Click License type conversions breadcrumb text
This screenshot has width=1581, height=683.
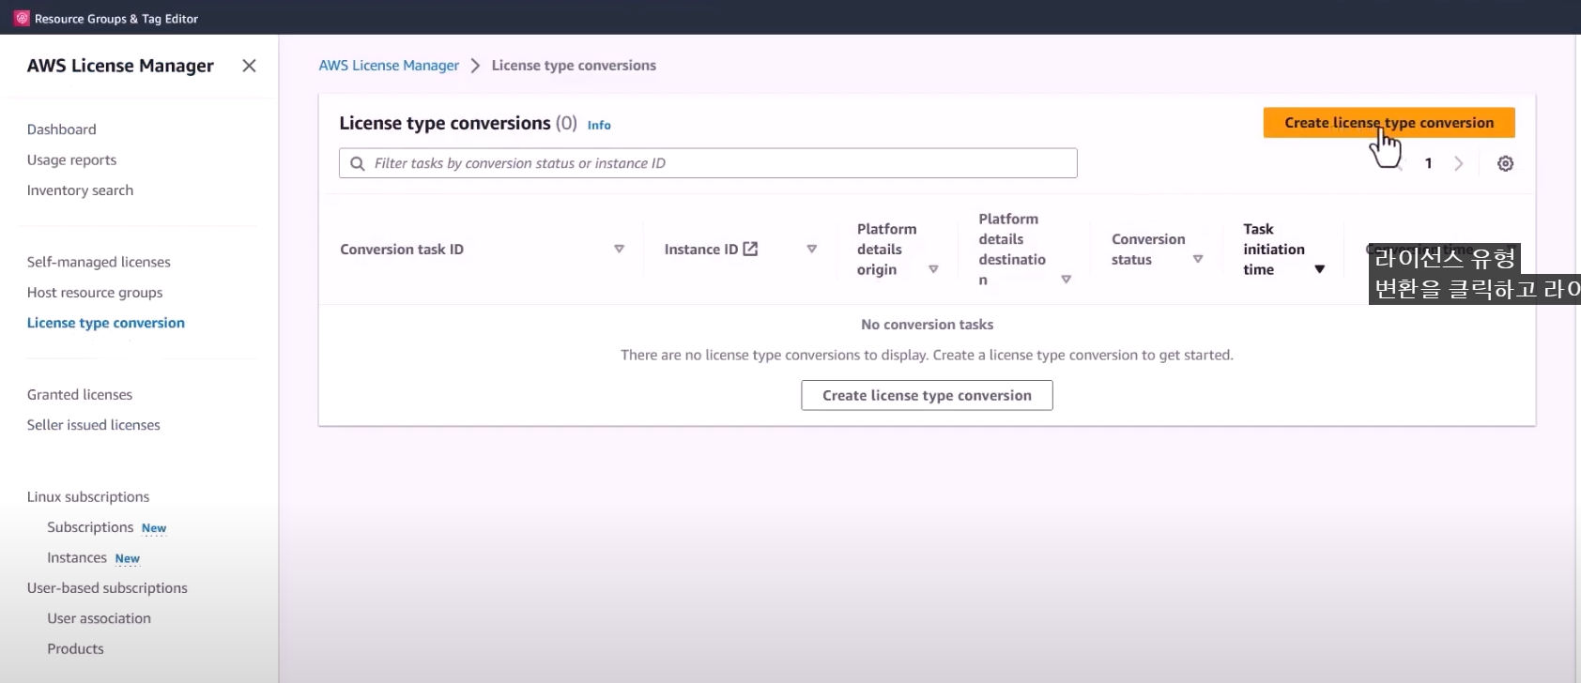click(574, 66)
